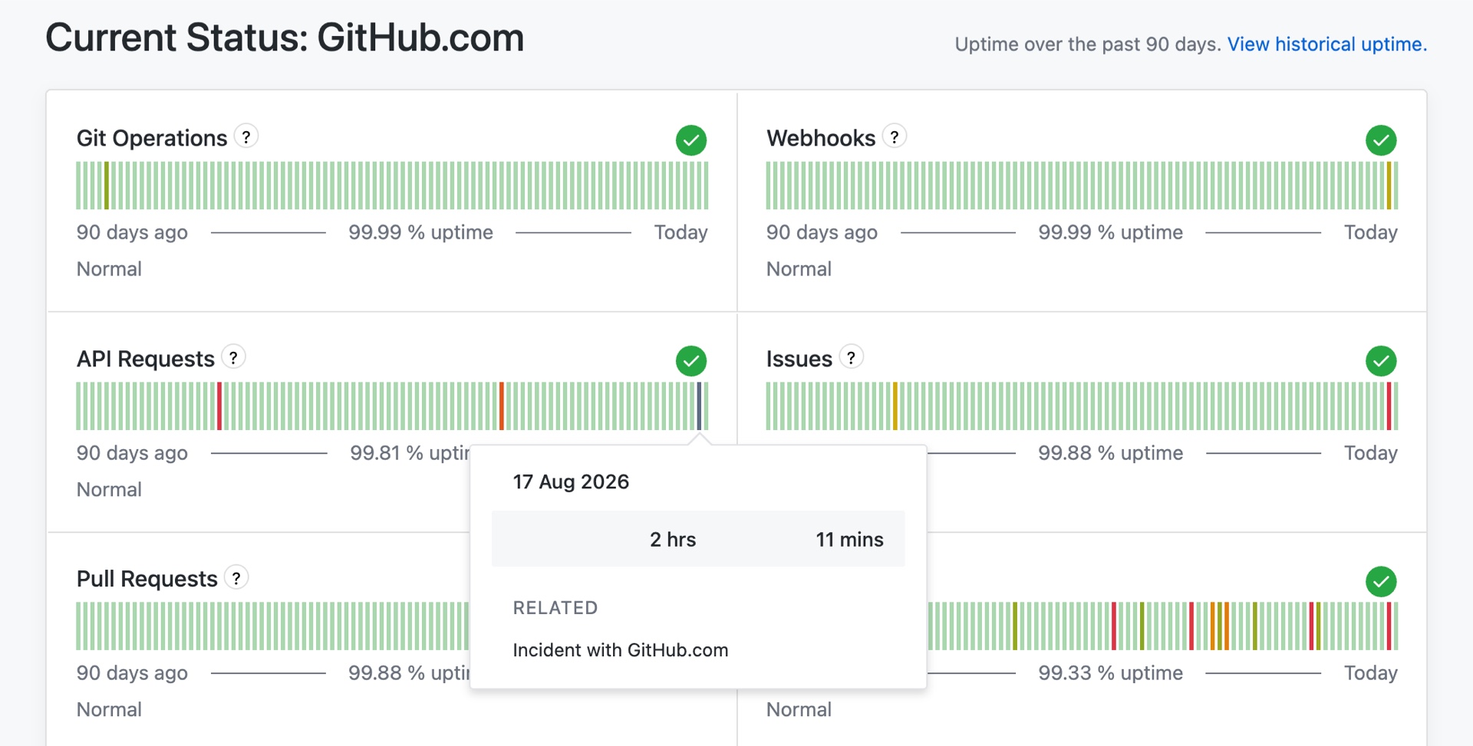Click the highlighted dark bar in API Requests
Screen dimensions: 1473x746
tap(699, 406)
